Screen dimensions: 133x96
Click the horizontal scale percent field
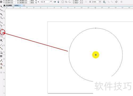tap(33, 1)
